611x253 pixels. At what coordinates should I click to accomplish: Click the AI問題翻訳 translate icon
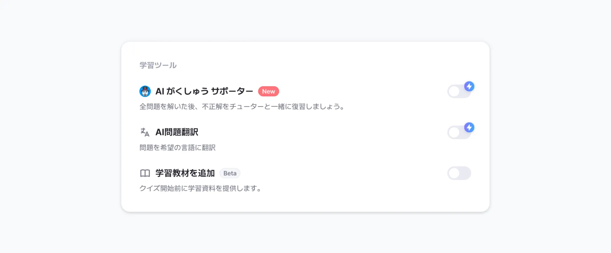click(x=145, y=132)
